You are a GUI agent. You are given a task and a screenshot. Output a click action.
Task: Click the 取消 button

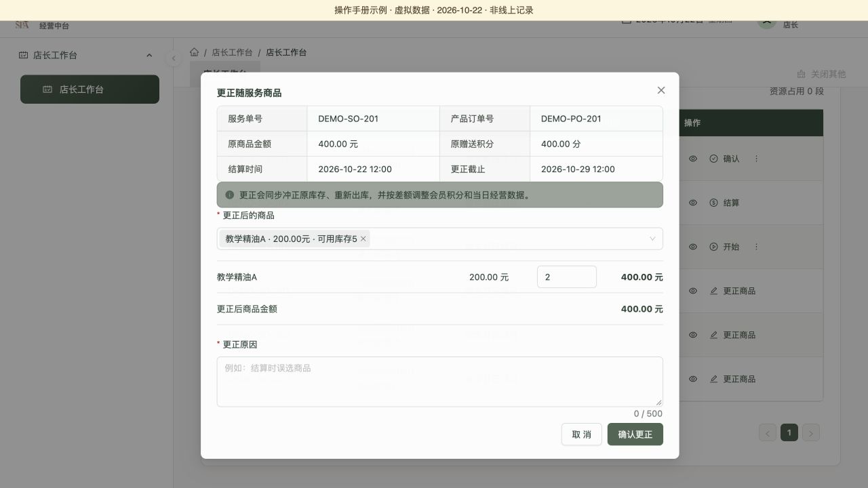pyautogui.click(x=582, y=434)
